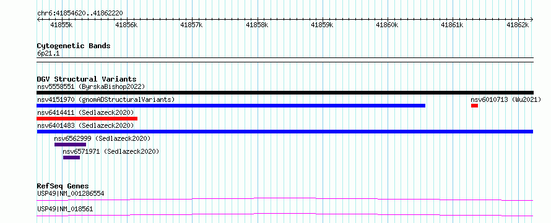Select the USP49 NM_018561 transcript line
This screenshot has width=551, height=223.
(x=285, y=214)
